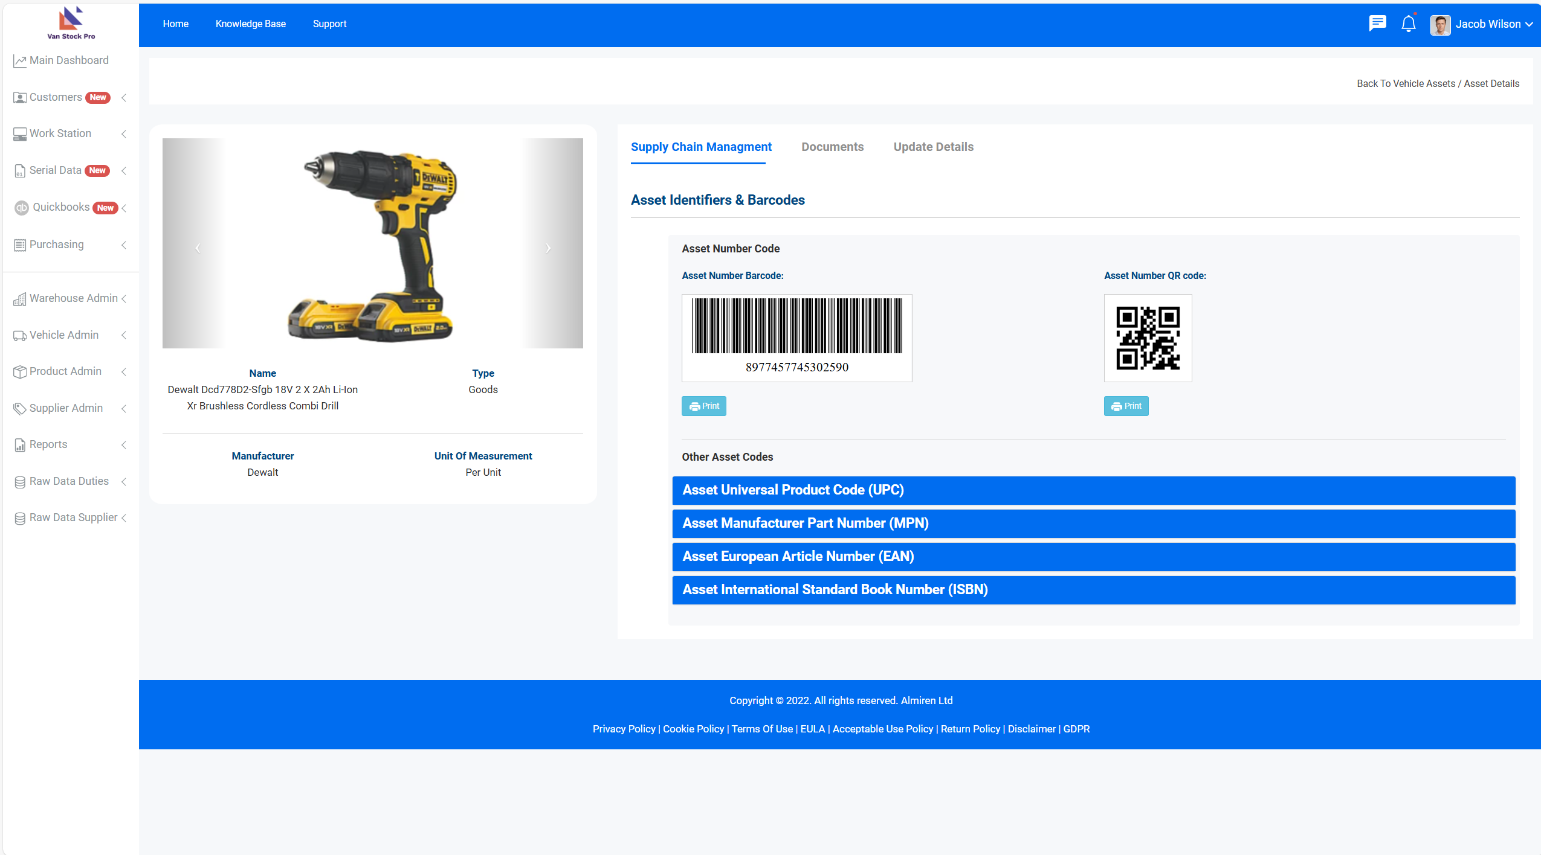The height and width of the screenshot is (855, 1541).
Task: Expand the Warehouse Admin menu chevron
Action: click(x=124, y=299)
